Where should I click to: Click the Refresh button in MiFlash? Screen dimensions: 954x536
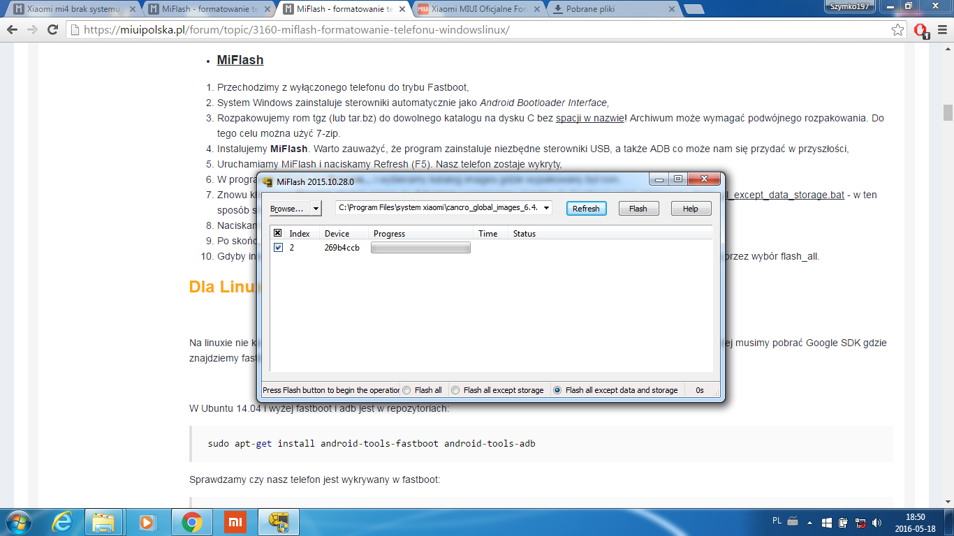[586, 209]
